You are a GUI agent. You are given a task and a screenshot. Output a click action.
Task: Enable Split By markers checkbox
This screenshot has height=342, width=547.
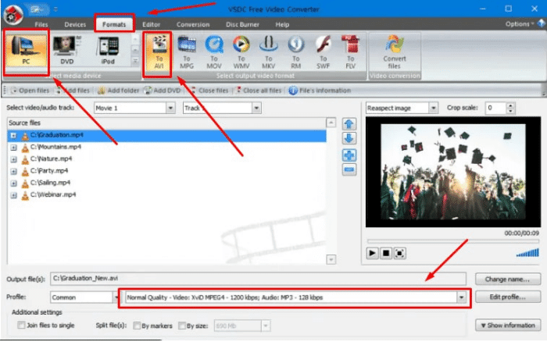[137, 326]
